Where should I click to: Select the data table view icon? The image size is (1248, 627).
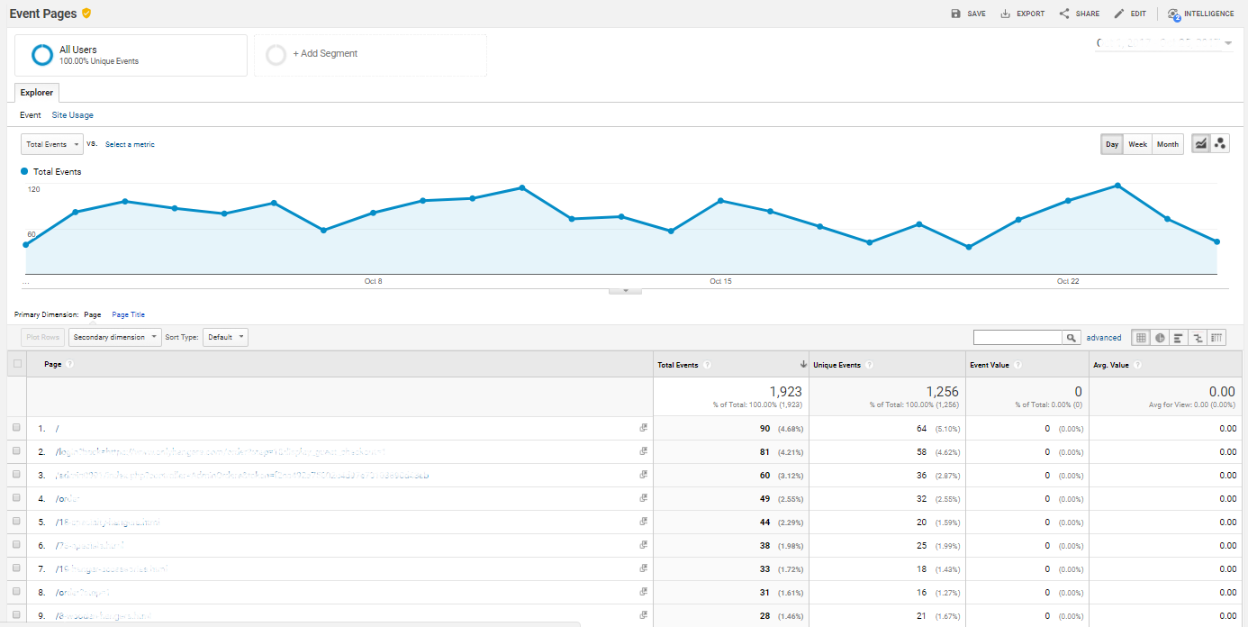(1141, 338)
